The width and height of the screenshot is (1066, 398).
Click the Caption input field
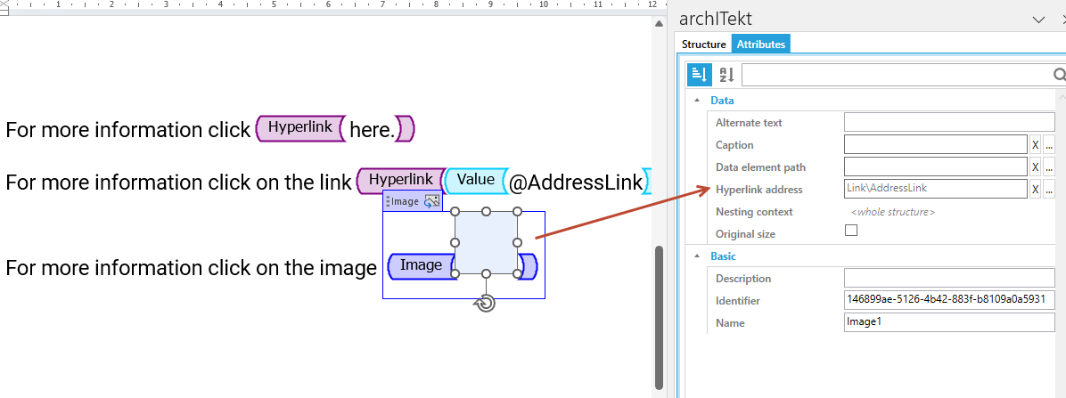pos(935,144)
